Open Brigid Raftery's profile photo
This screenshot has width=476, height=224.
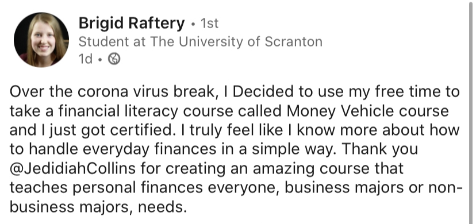41,40
